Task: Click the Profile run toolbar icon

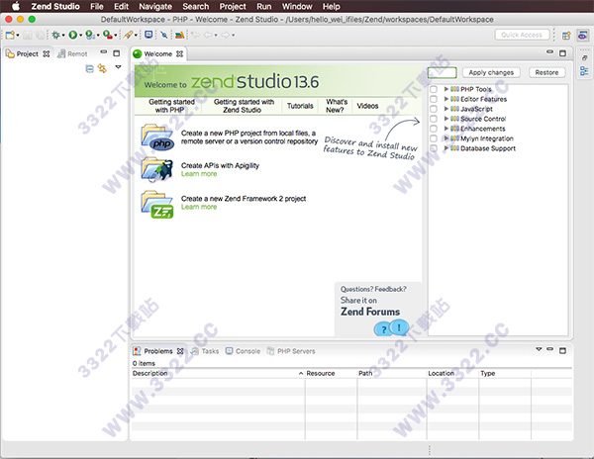Action: click(90, 36)
